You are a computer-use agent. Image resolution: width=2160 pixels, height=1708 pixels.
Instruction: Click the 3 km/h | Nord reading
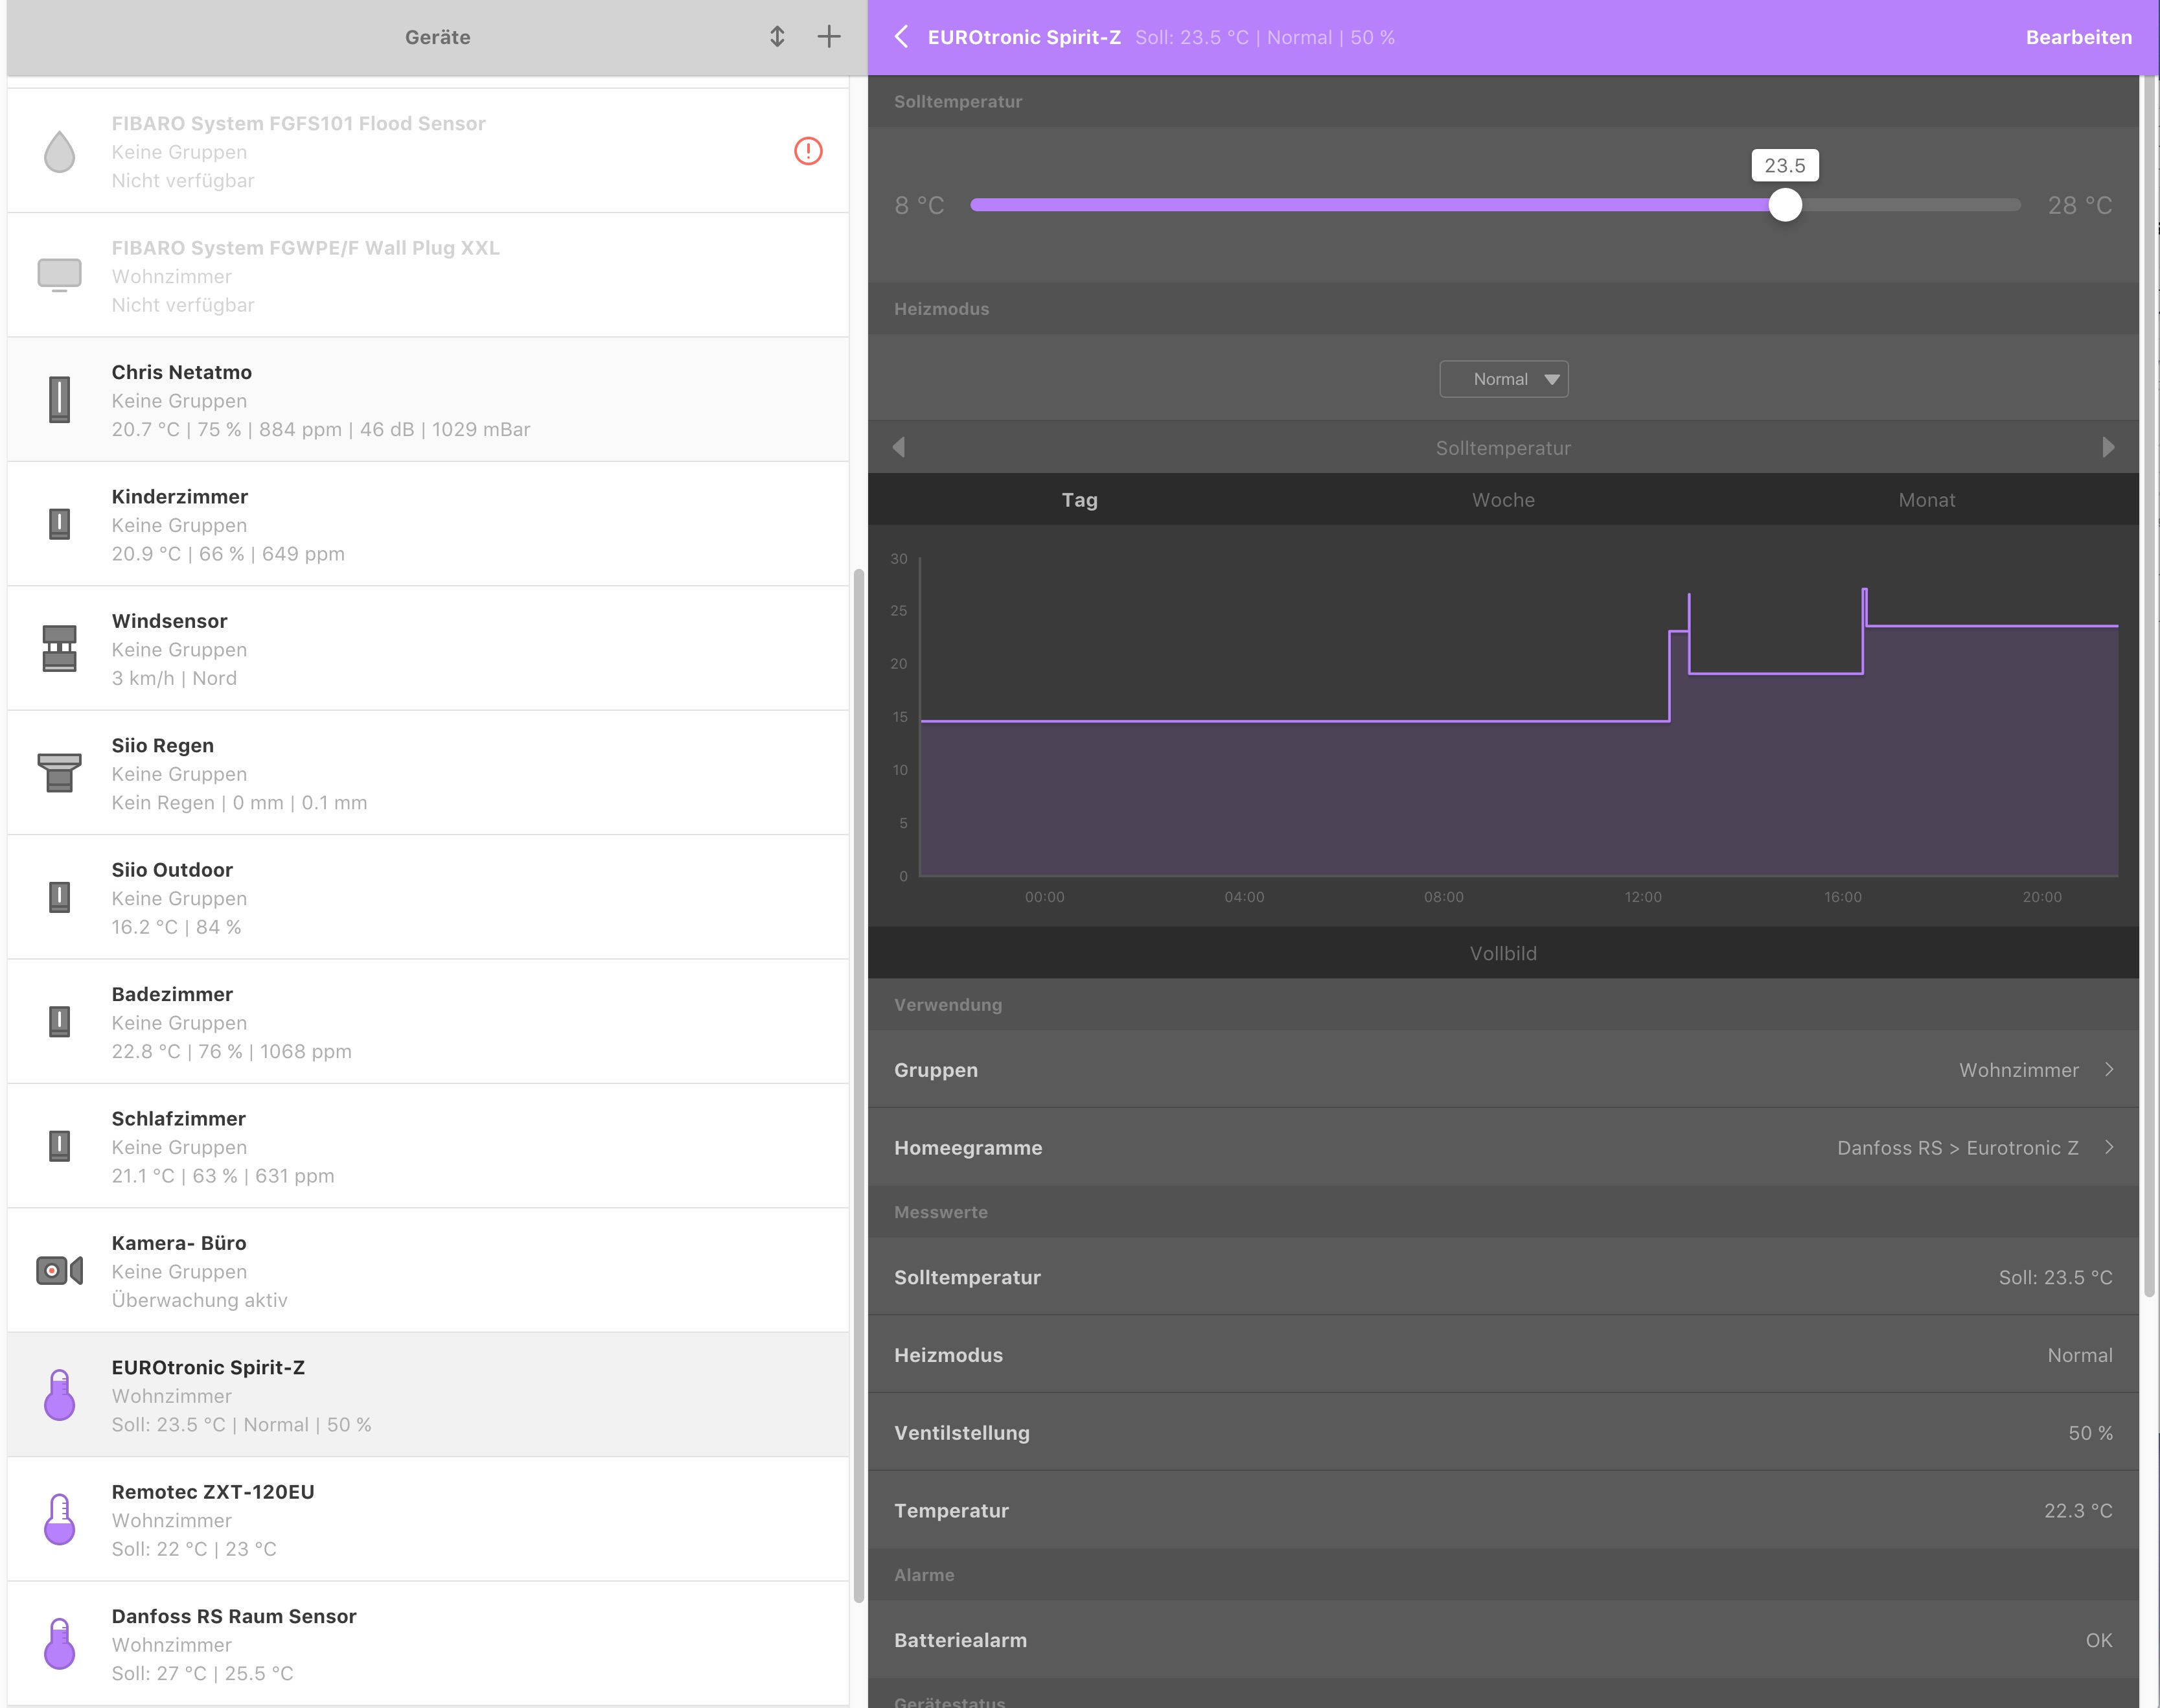174,678
